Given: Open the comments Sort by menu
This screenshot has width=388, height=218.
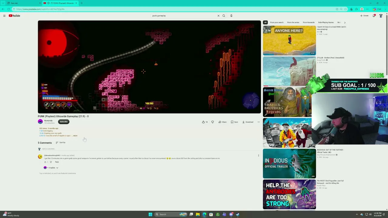Looking at the screenshot, I should coord(61,143).
